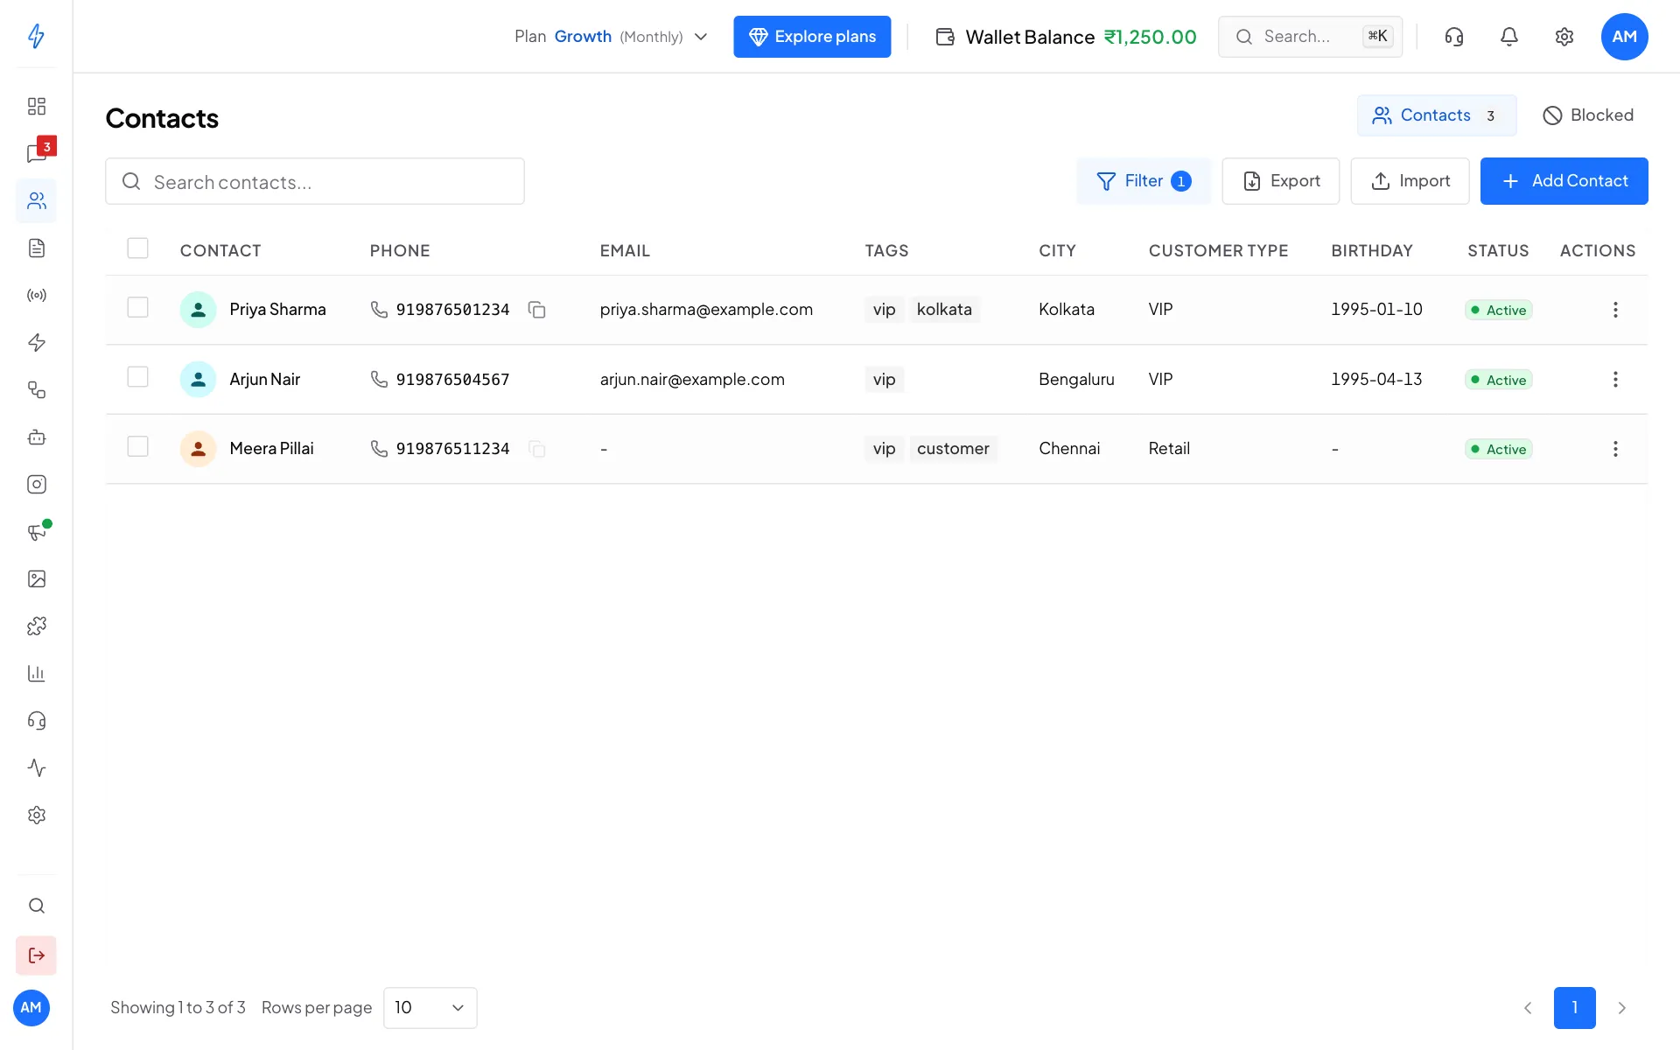This screenshot has height=1050, width=1680.
Task: Click the Add Contact button
Action: [x=1564, y=181]
